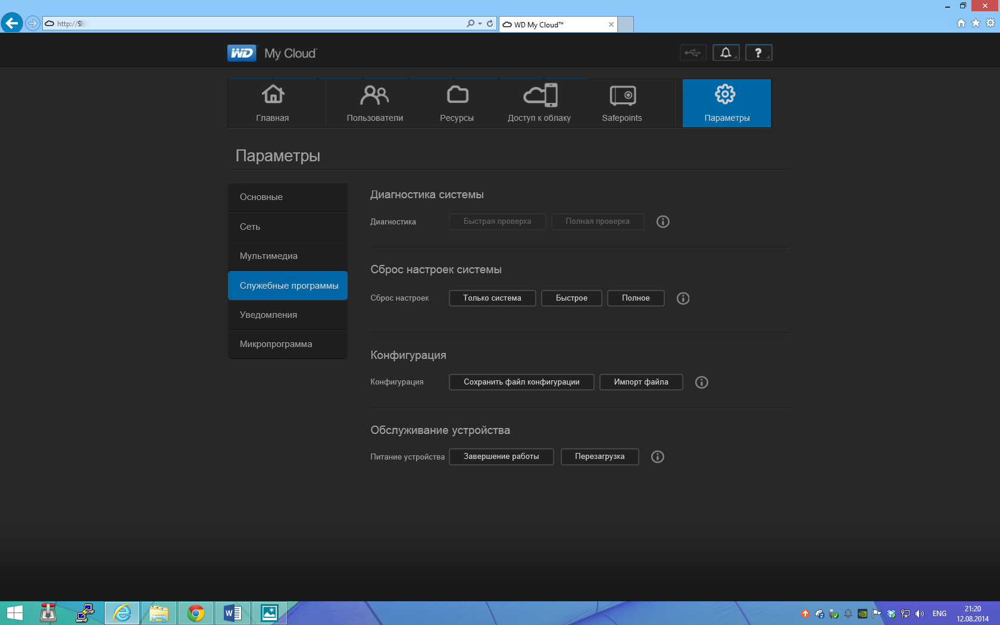The width and height of the screenshot is (1000, 625).
Task: Open the Мультимедиа settings section
Action: 287,256
